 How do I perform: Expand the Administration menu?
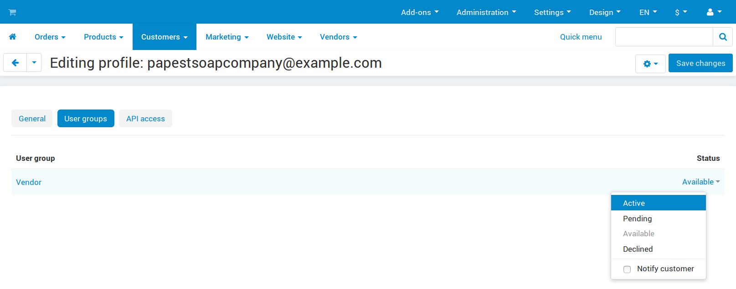tap(486, 12)
